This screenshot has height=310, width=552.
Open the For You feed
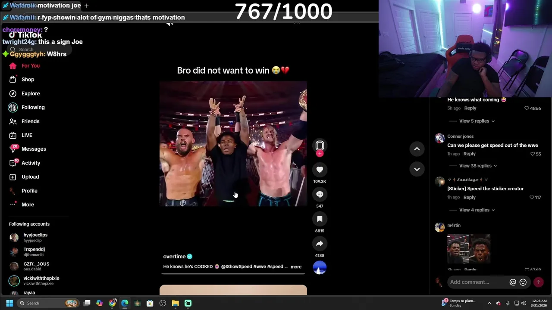click(x=25, y=66)
